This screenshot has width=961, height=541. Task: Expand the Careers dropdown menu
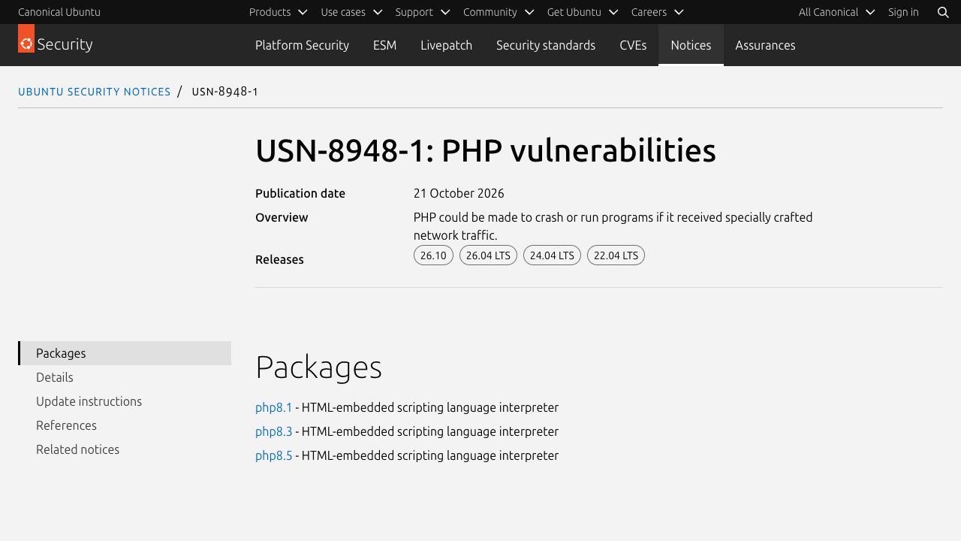(x=657, y=12)
